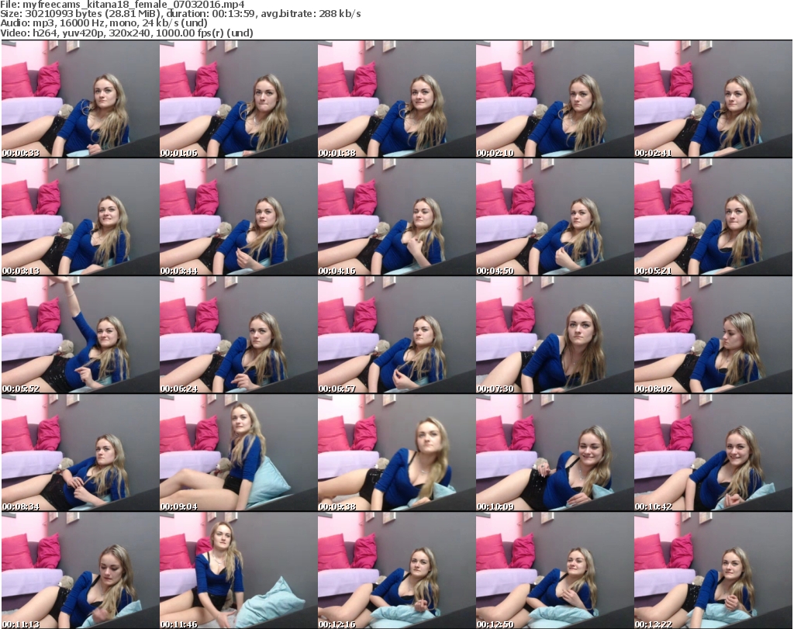The image size is (794, 629).
Task: Open the last frame stamped 00:13:22
Action: coord(713,571)
